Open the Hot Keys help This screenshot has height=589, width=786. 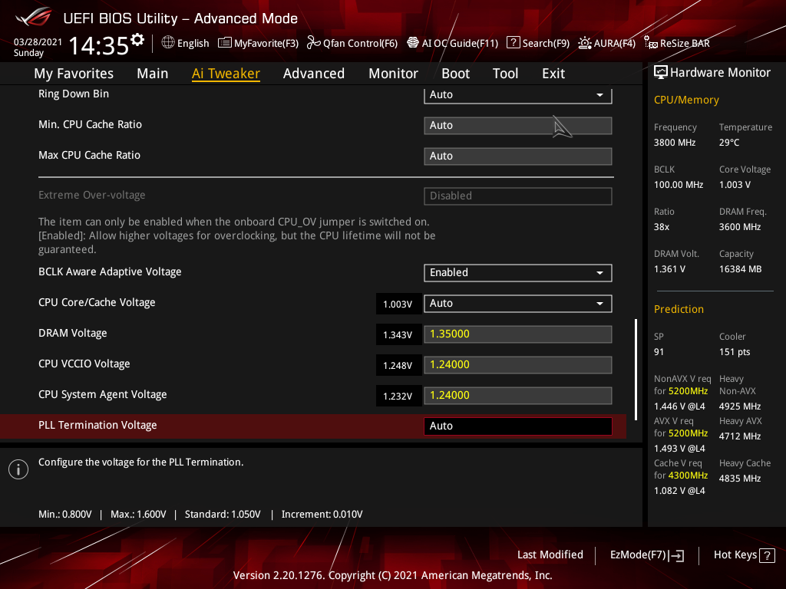point(745,555)
